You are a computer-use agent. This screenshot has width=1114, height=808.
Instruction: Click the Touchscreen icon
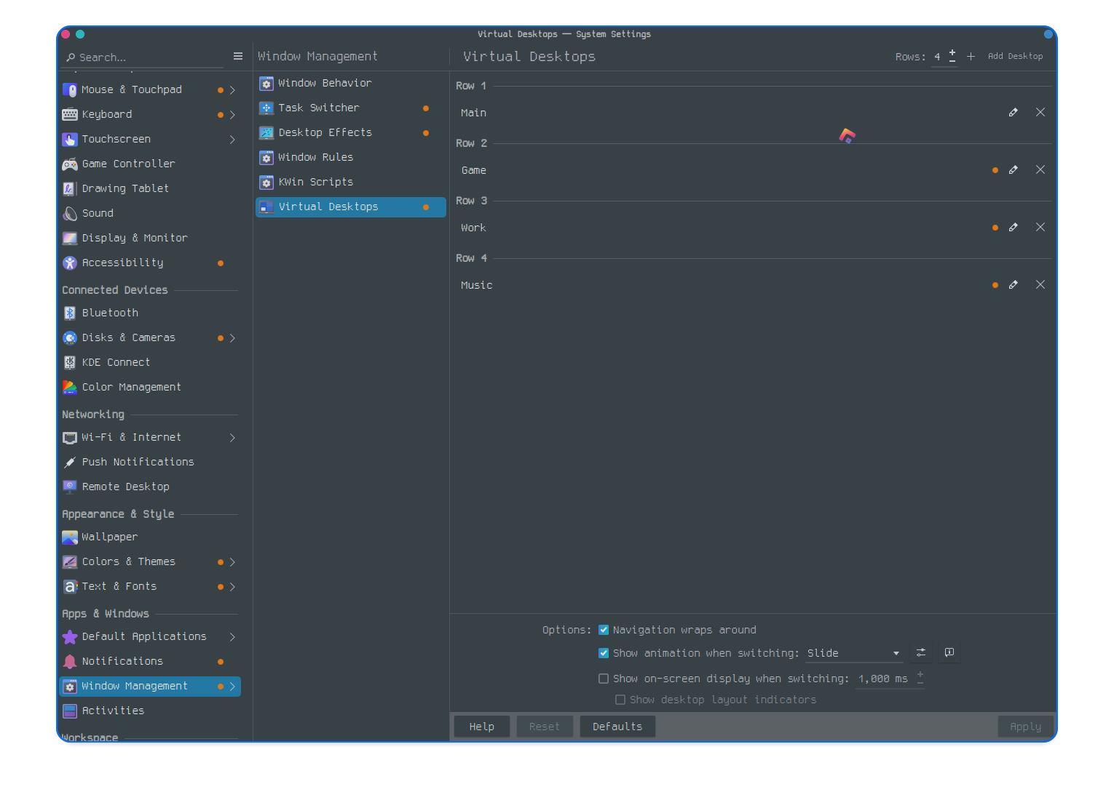click(x=70, y=139)
